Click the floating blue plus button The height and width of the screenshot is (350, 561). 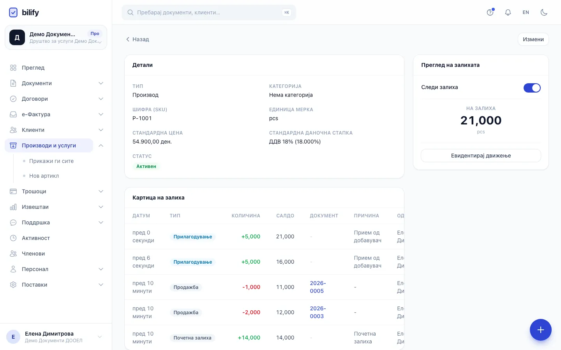tap(540, 330)
